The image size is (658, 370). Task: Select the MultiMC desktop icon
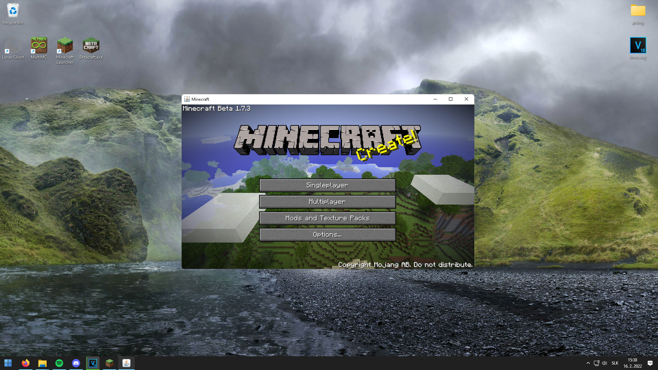(x=39, y=48)
